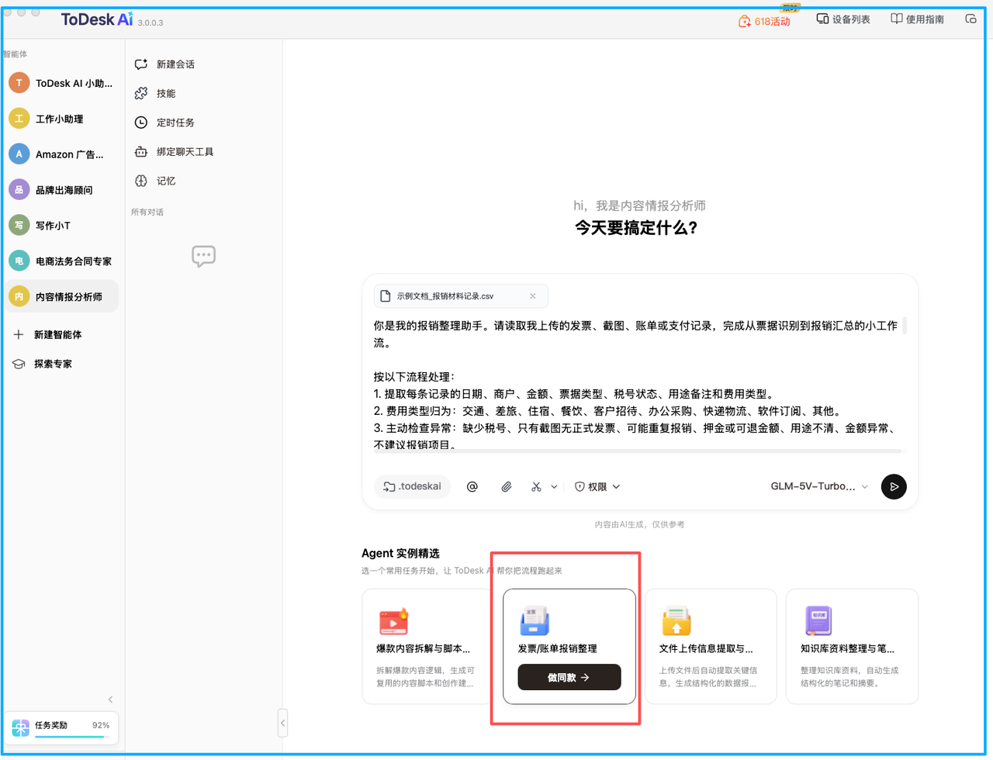Open 绑定聊天工具 chat tool binding
Screen dimensions: 993x760
tap(174, 152)
